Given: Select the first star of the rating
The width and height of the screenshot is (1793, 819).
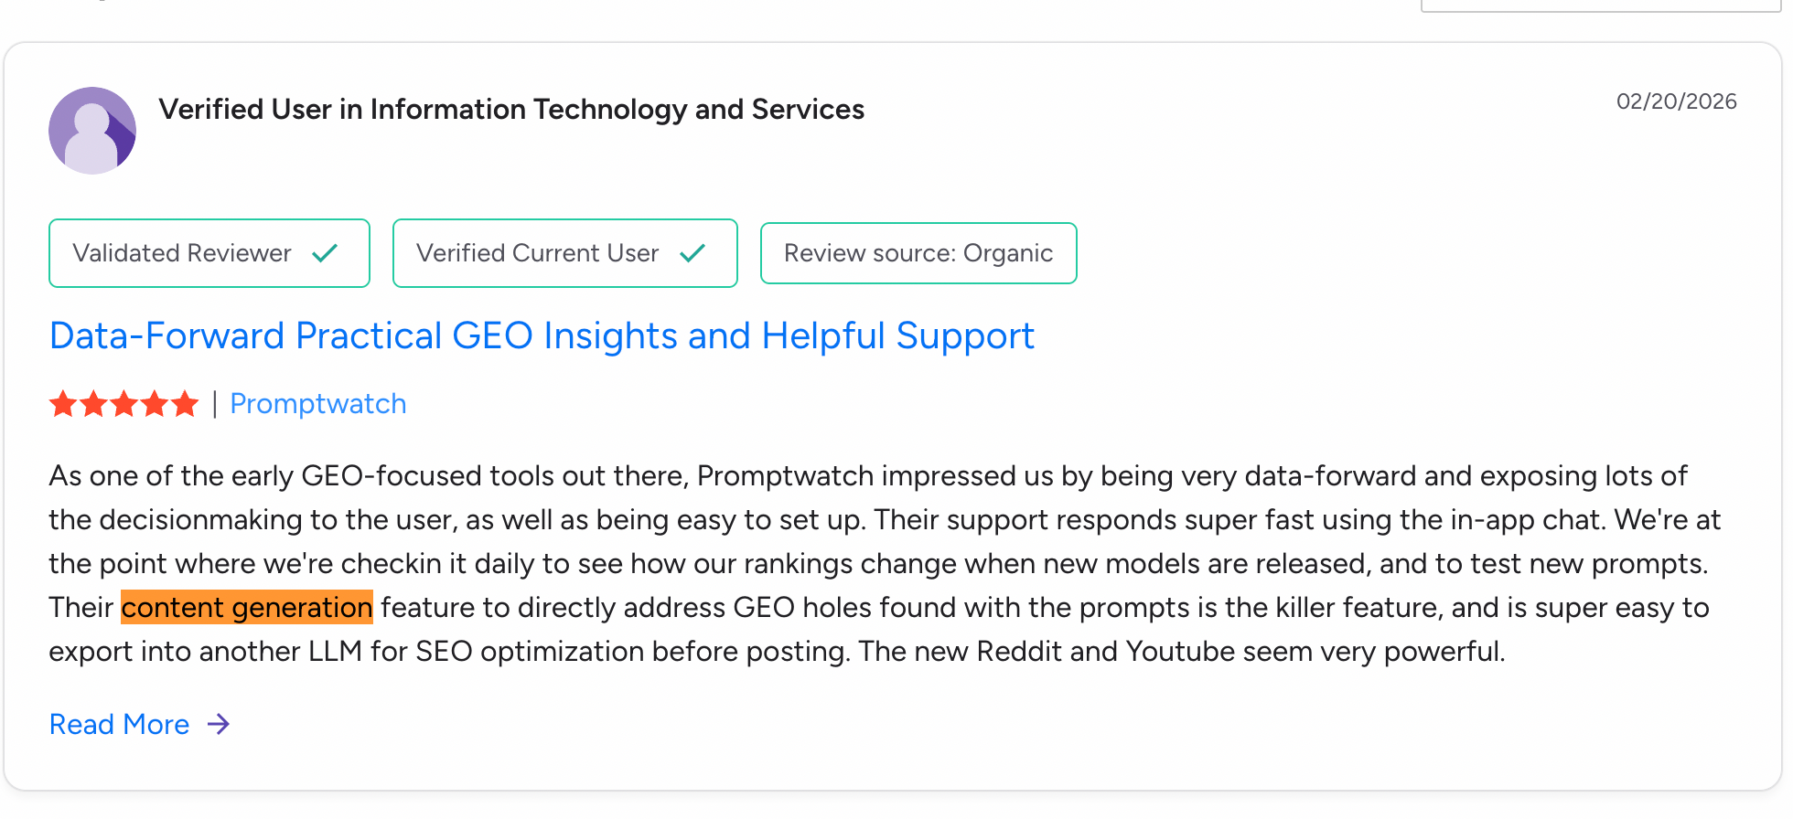Looking at the screenshot, I should pos(63,402).
